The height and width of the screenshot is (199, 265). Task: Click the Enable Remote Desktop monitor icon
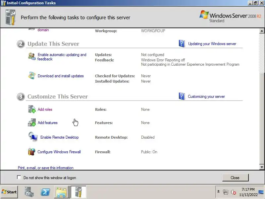coord(33,137)
